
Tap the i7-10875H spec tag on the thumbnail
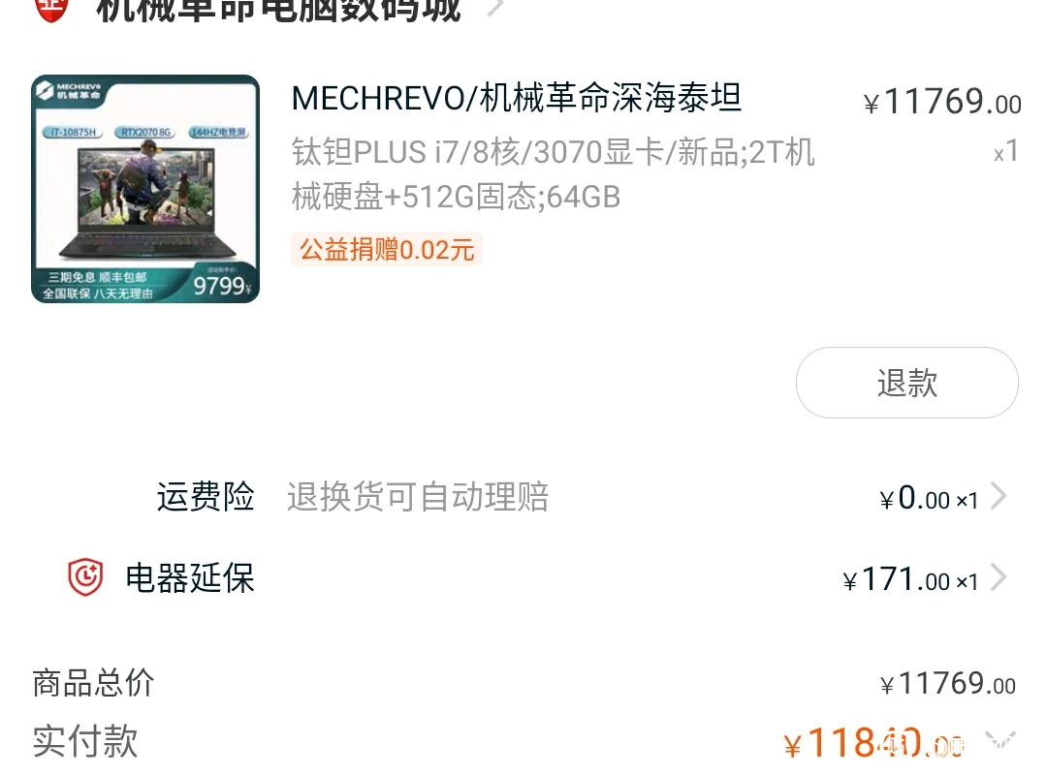tap(73, 132)
